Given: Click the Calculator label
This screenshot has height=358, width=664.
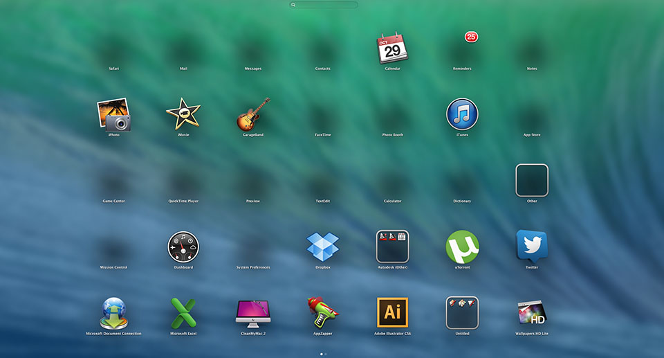Looking at the screenshot, I should (392, 201).
